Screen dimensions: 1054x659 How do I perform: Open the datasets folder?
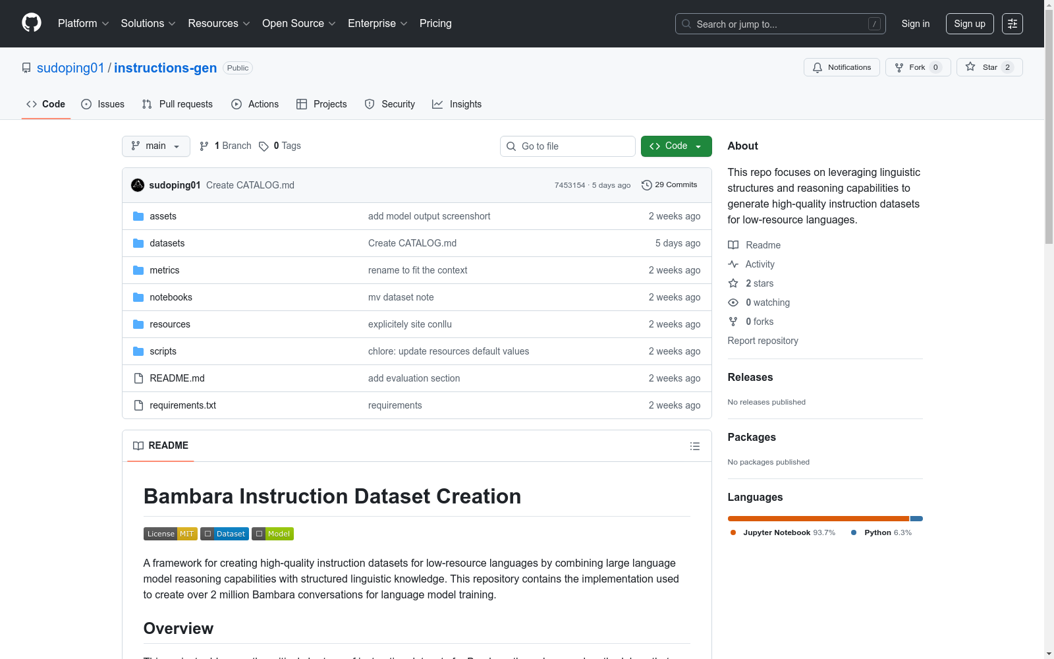[x=167, y=243]
